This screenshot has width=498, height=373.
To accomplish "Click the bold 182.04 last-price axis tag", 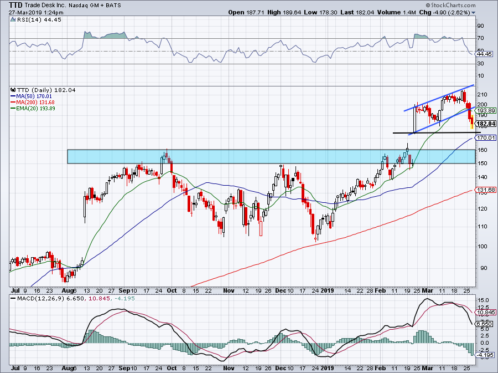I will tap(486, 124).
